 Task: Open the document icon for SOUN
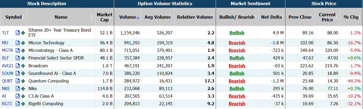(18, 73)
